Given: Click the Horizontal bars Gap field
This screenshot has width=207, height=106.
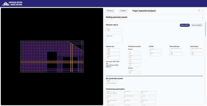Looking at the screenshot, I should click(176, 54).
